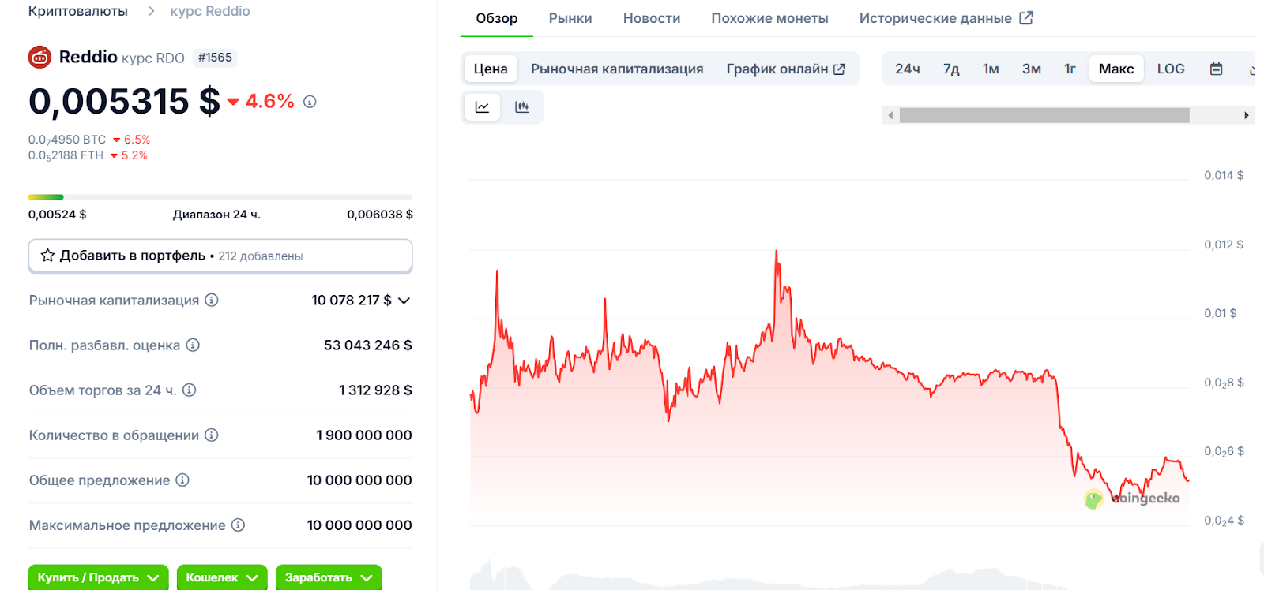Click external link icon of Исторические данные

[x=1026, y=17]
